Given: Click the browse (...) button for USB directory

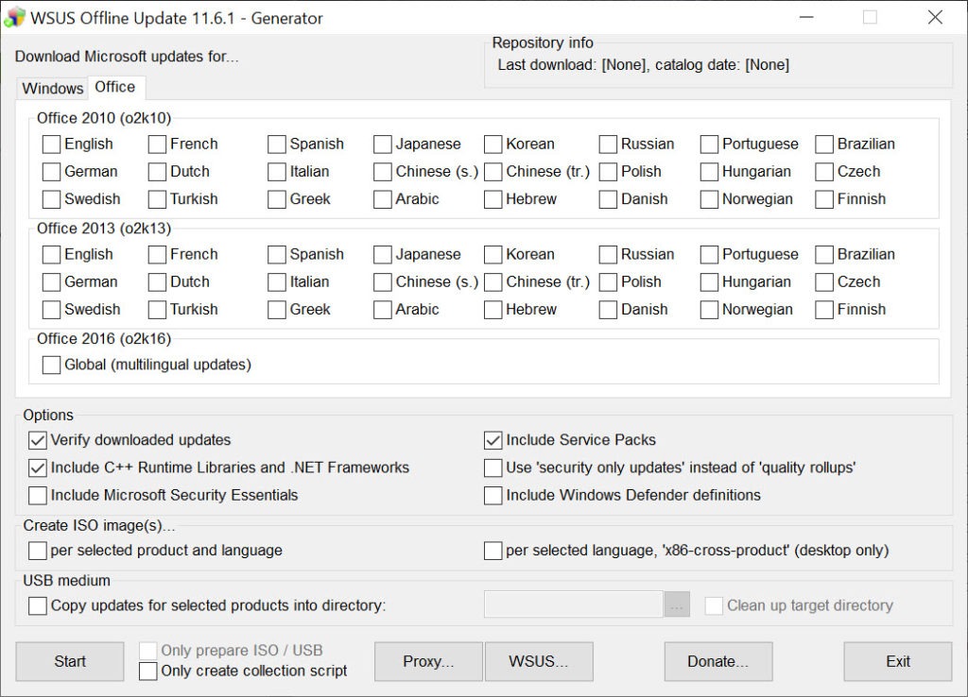Looking at the screenshot, I should click(677, 605).
